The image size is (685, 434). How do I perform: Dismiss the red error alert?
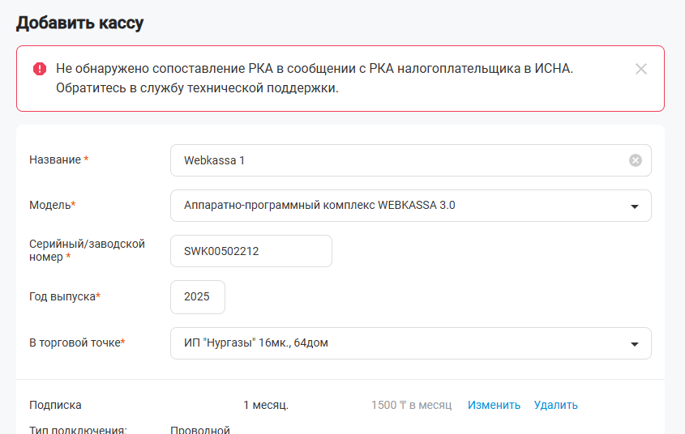(x=641, y=69)
